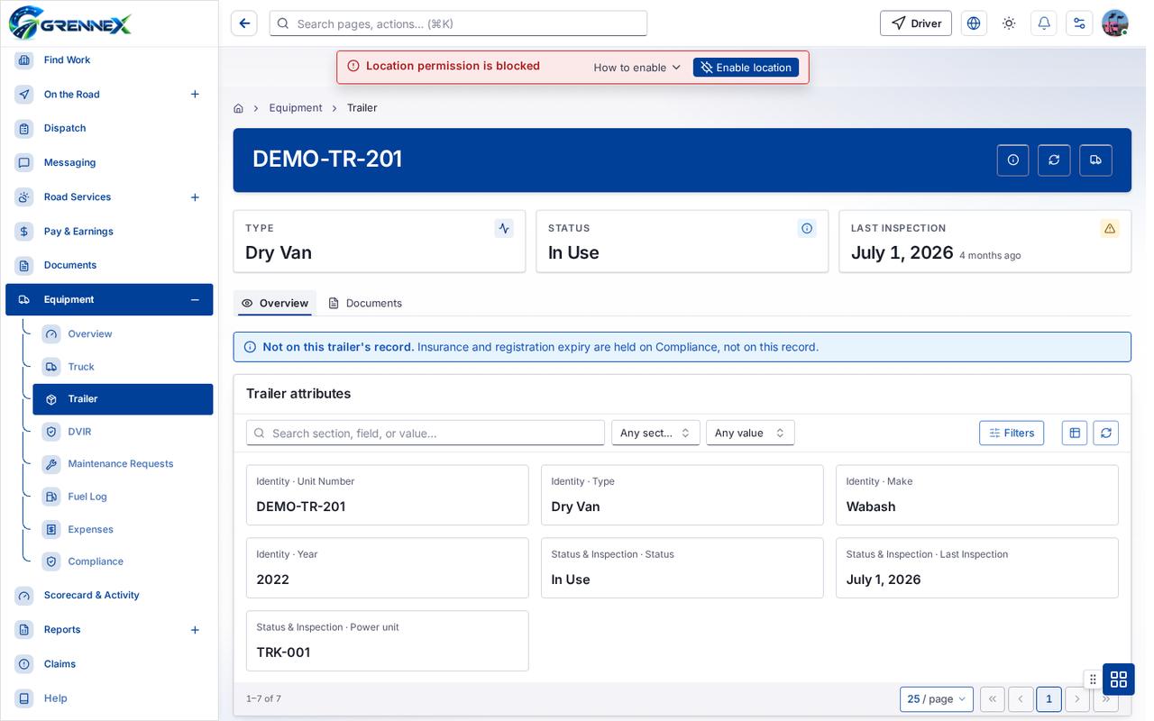Expand the Reports plus icon
Screen dimensions: 1154x721
click(x=195, y=630)
